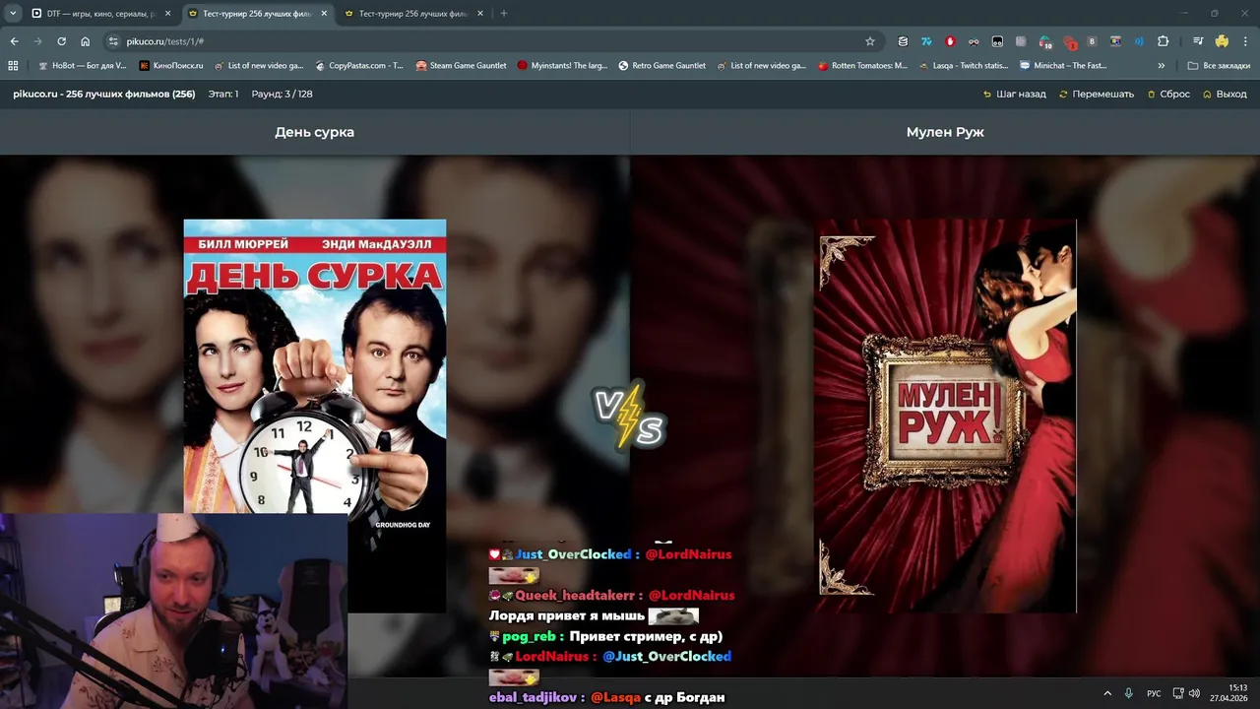Go back with the browser back arrow

point(14,41)
